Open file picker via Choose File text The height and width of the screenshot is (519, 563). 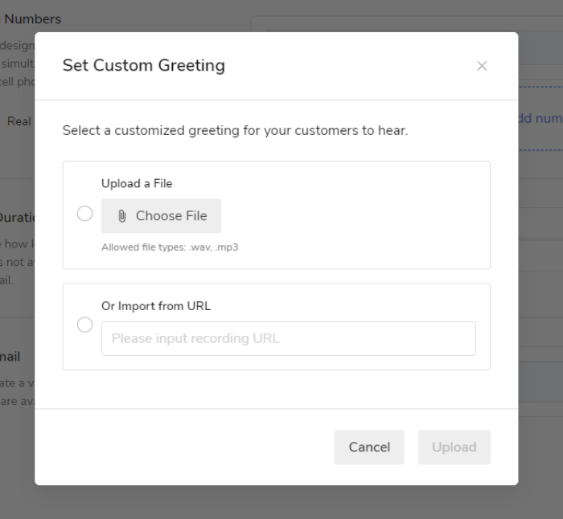click(x=171, y=216)
